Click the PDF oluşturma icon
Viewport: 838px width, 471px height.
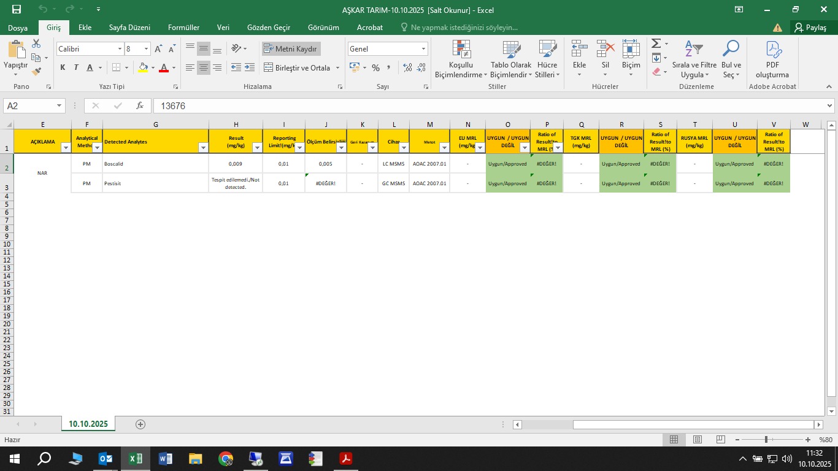(772, 50)
